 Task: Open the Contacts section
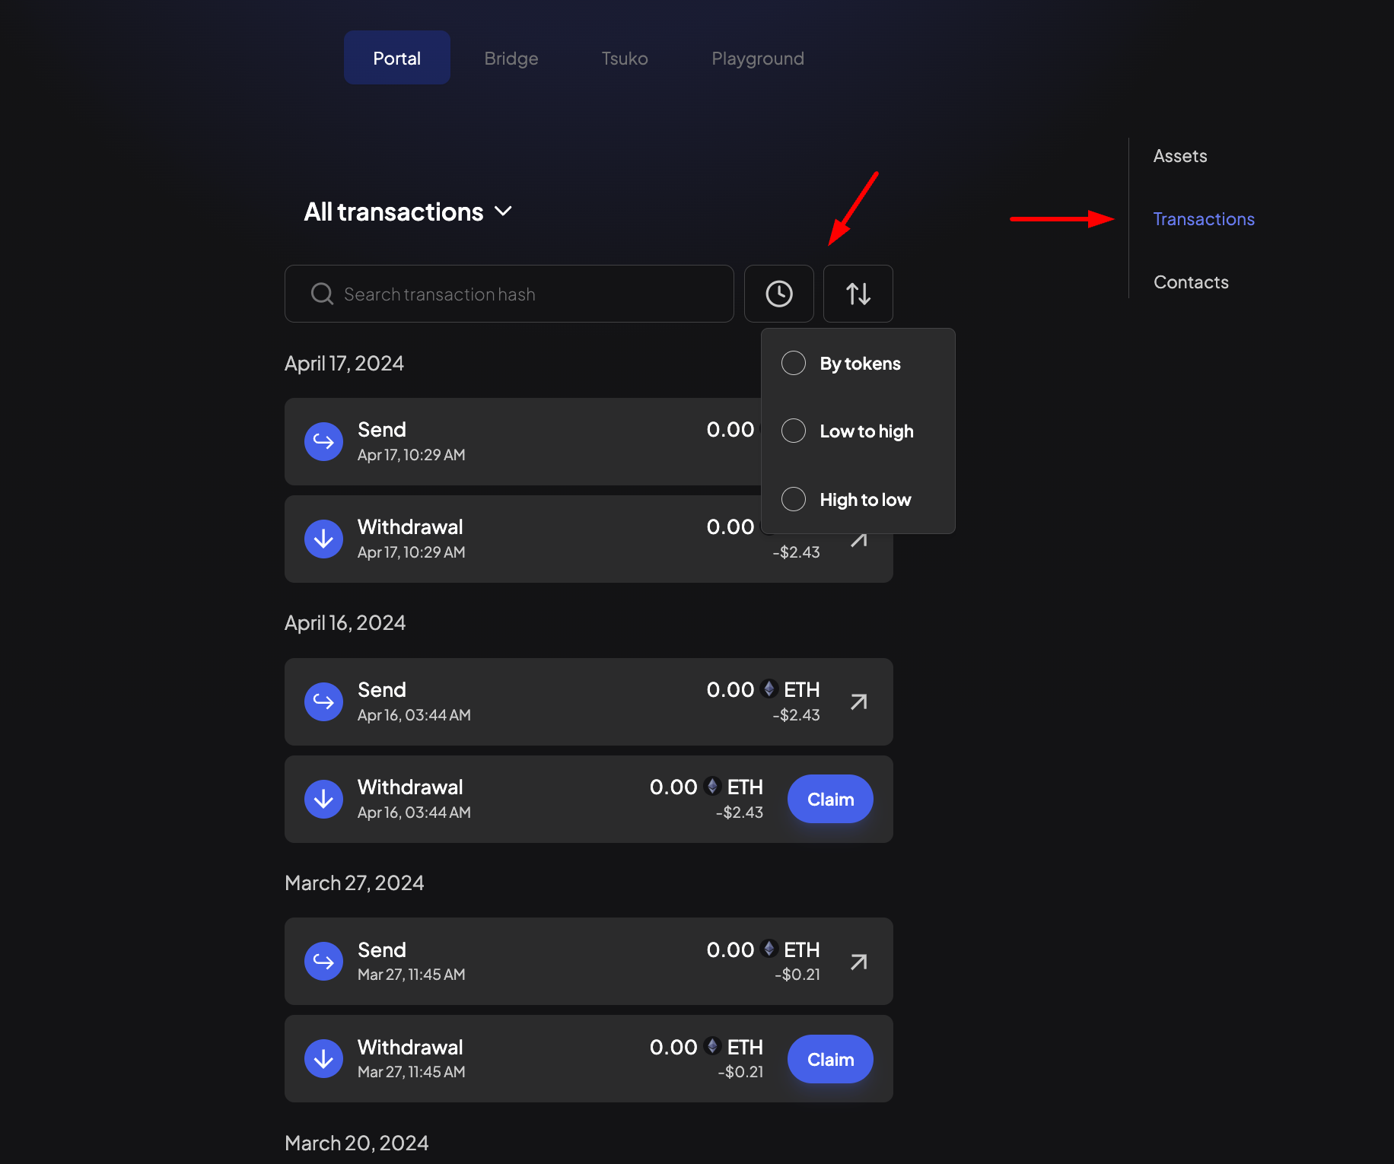pos(1190,281)
